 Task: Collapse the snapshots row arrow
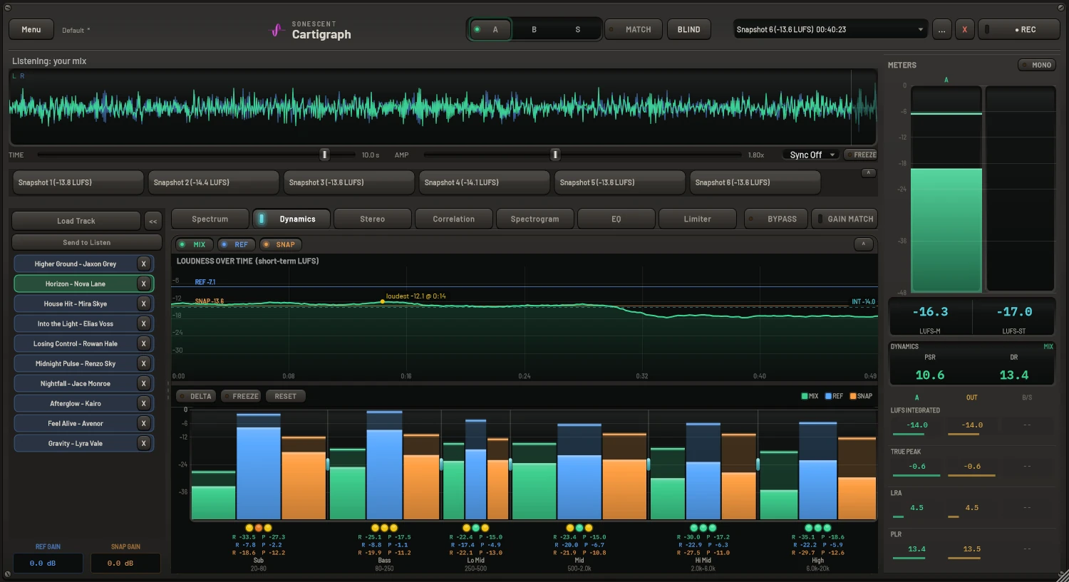click(868, 173)
